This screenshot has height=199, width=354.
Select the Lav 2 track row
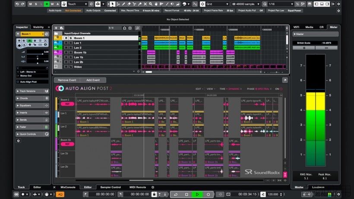pos(96,47)
